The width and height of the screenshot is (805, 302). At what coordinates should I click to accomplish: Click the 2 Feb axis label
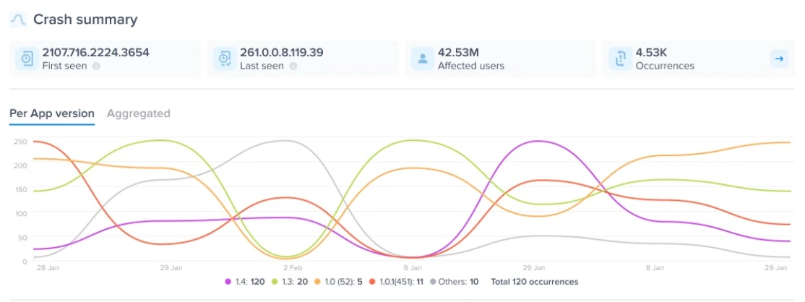pos(292,268)
